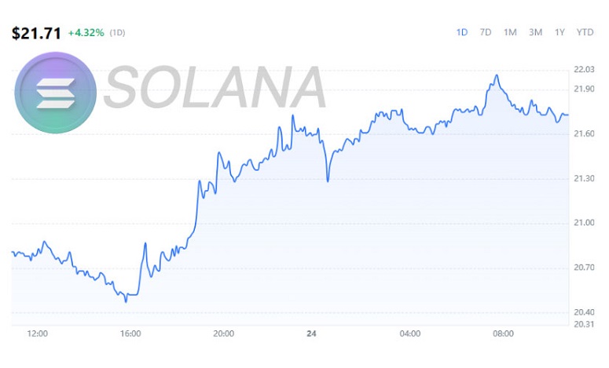
Task: Click the Solana coin logo
Action: (55, 93)
